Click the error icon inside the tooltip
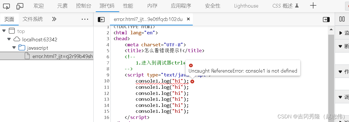The height and width of the screenshot is (122, 349). 191,65
